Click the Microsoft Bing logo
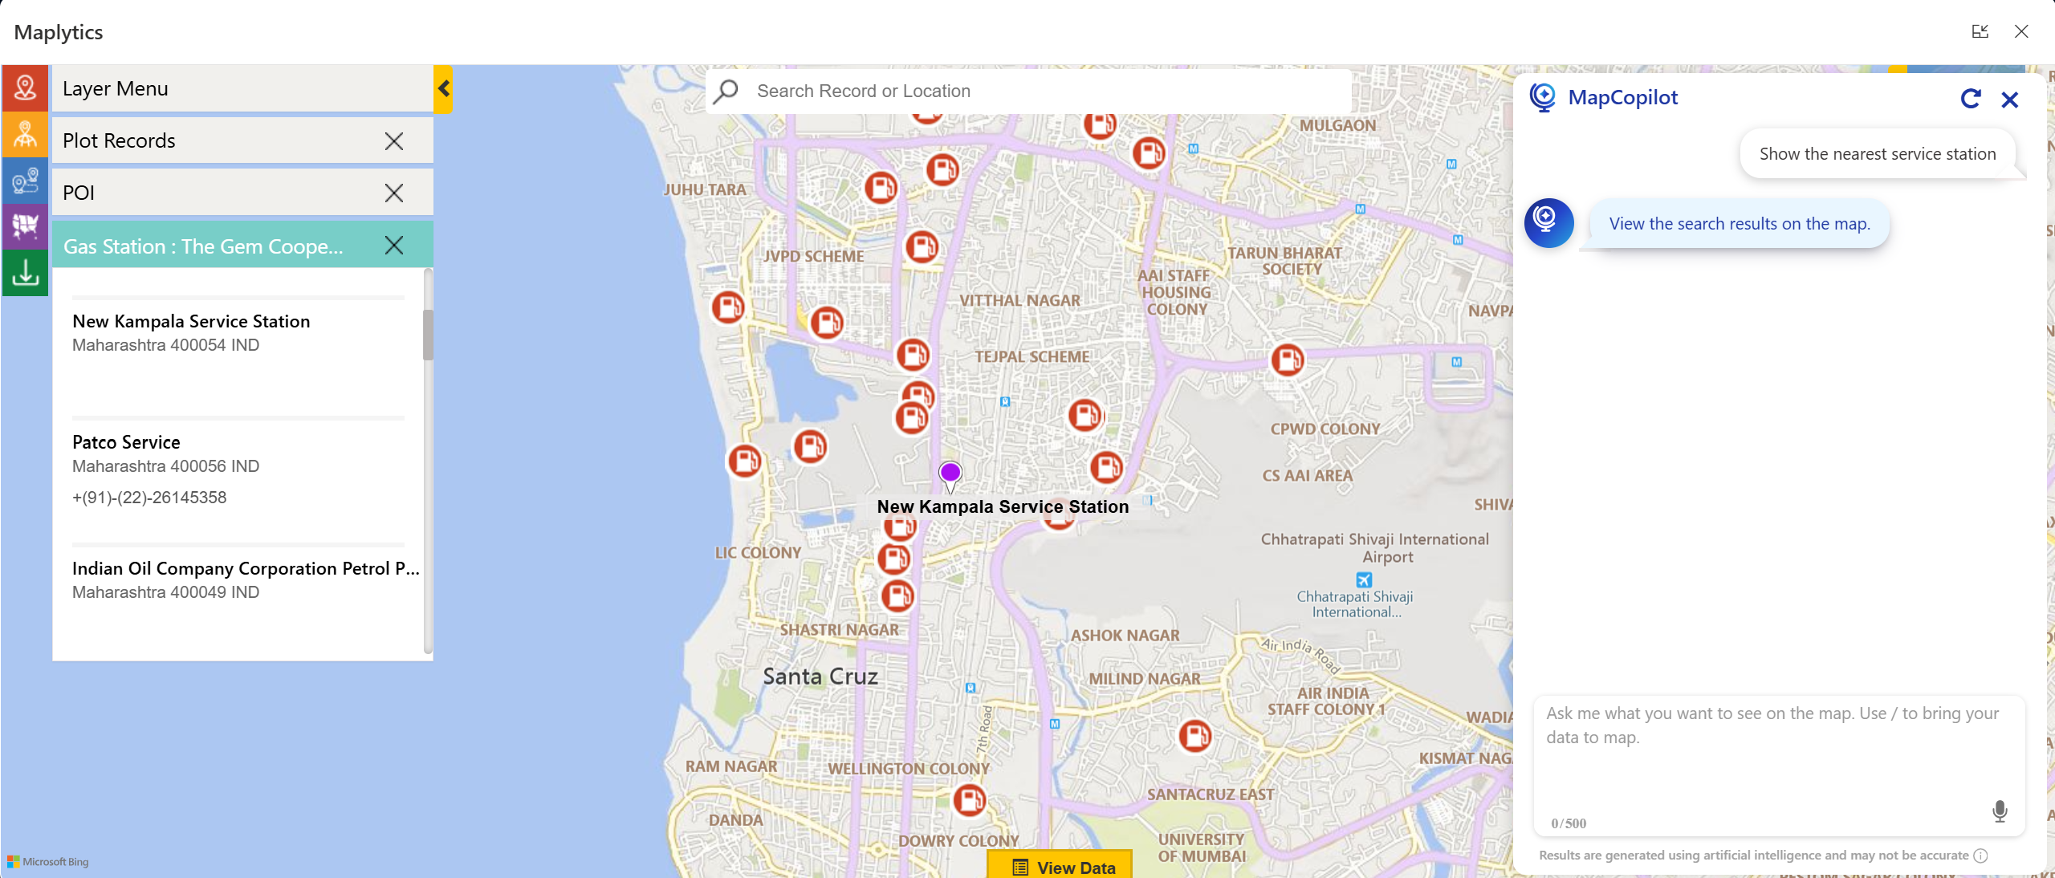This screenshot has width=2055, height=878. pos(47,862)
